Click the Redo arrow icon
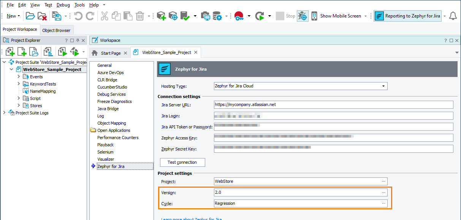Screen dimensions: 461x220 (x=90, y=16)
